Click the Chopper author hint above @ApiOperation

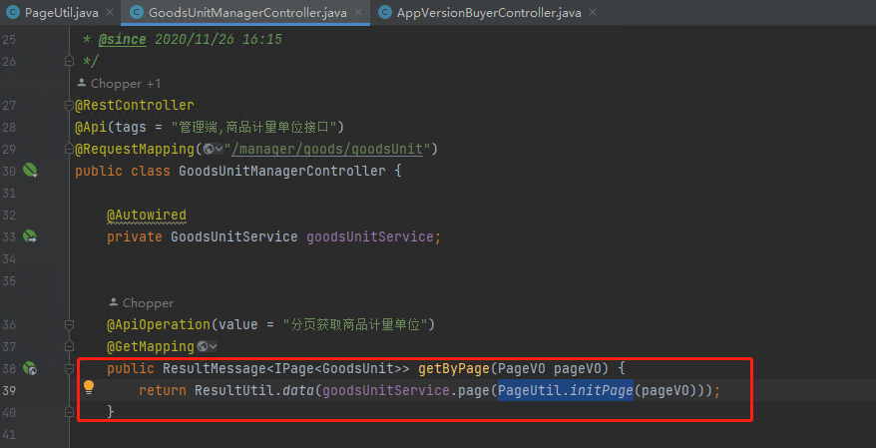(142, 302)
